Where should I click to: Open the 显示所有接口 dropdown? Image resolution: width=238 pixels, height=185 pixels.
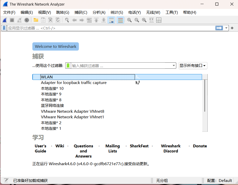tap(193, 65)
